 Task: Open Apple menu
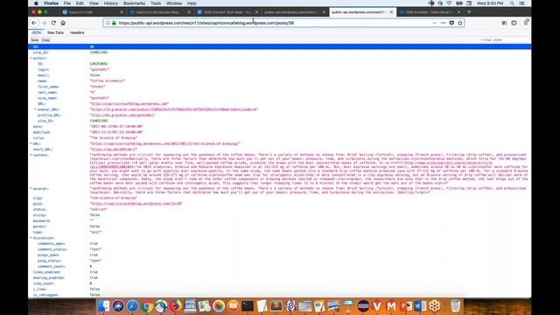point(36,3)
